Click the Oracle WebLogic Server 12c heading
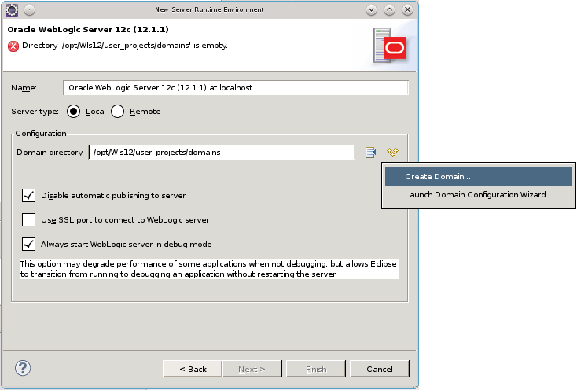The image size is (577, 390). pyautogui.click(x=88, y=29)
